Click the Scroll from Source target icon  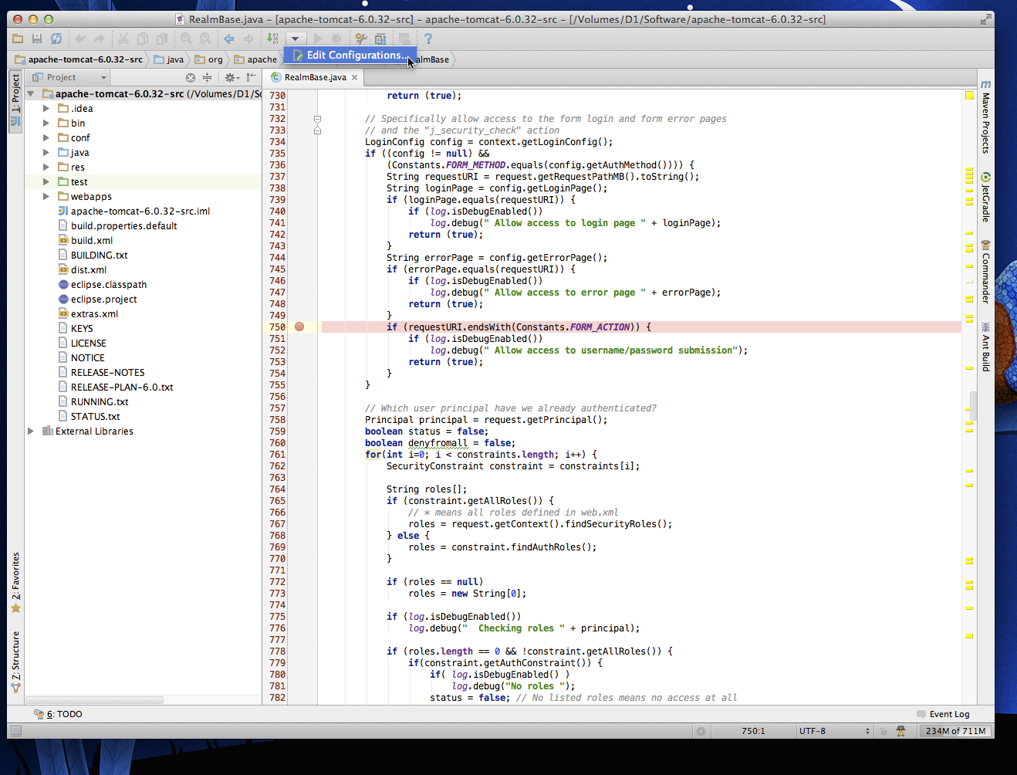(191, 77)
